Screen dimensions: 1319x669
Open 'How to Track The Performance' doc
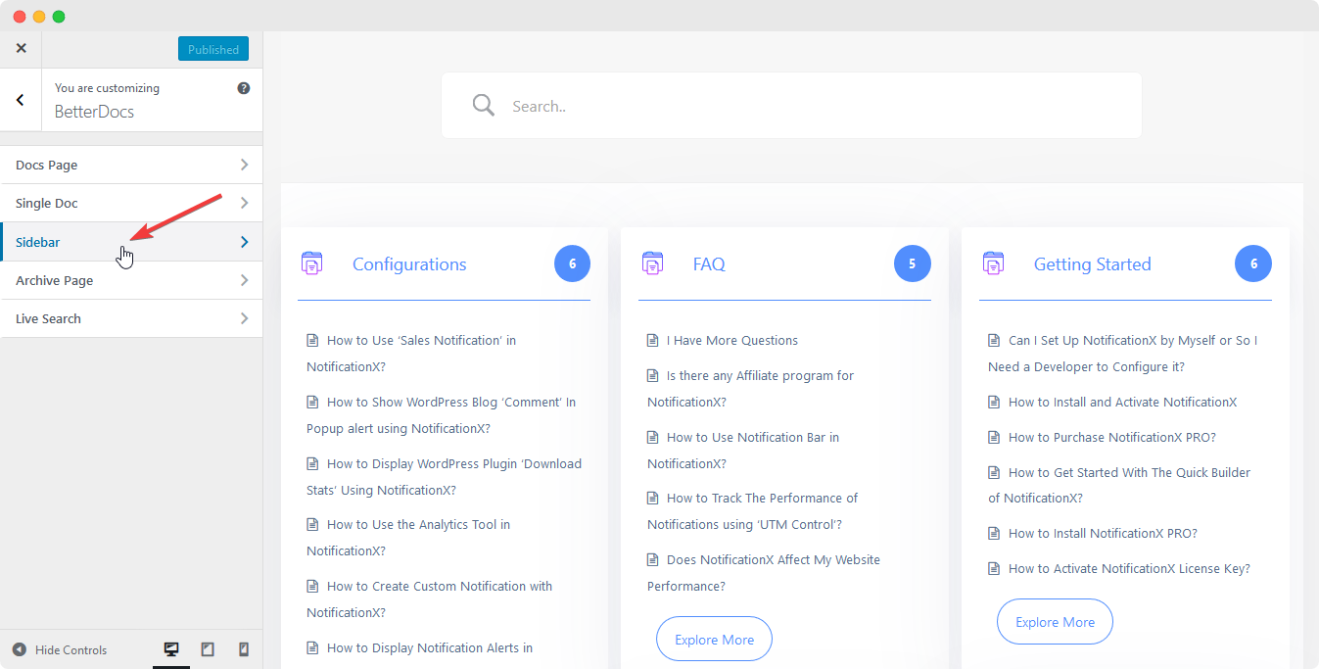point(752,511)
